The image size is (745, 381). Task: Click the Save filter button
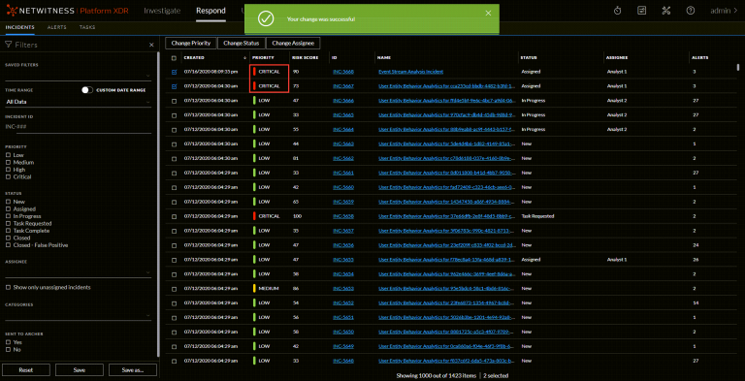[x=80, y=370]
